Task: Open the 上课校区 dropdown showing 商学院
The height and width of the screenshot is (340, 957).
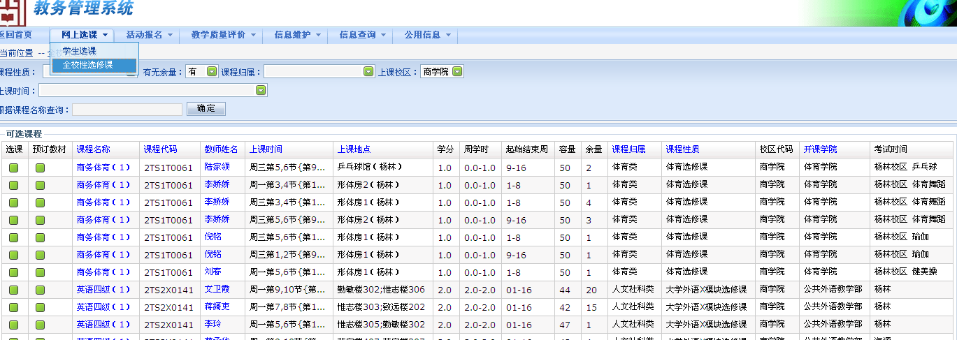Action: (x=442, y=71)
